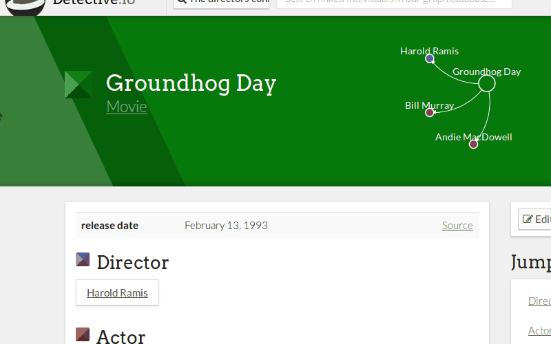The height and width of the screenshot is (344, 551).
Task: Click the Edit button
Action: 535,219
